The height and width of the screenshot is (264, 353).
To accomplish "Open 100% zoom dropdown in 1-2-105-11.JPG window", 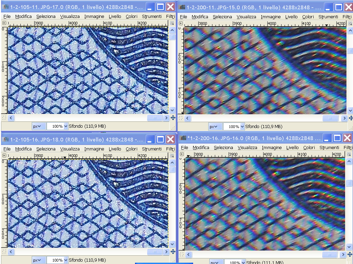I will [66, 126].
